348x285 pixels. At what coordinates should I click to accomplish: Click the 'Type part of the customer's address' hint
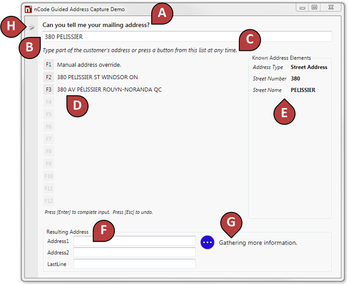click(x=140, y=50)
